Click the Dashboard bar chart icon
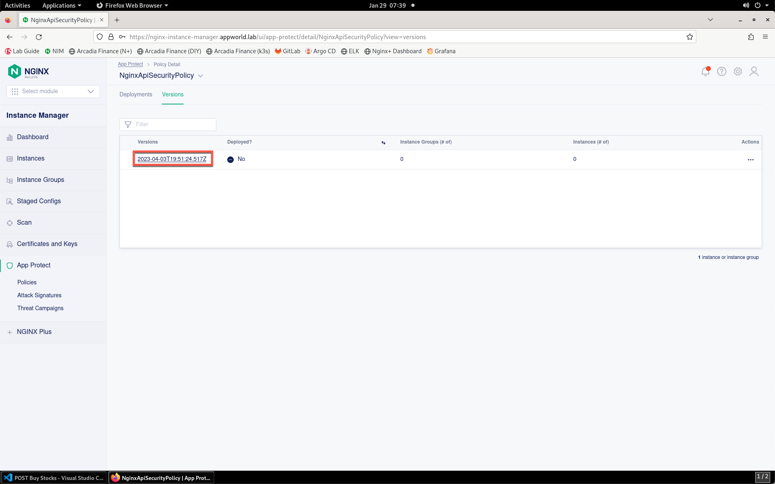Screen dimensions: 775x484 (x=10, y=138)
